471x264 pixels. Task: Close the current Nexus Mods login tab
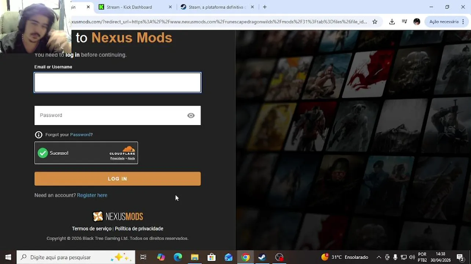[88, 7]
